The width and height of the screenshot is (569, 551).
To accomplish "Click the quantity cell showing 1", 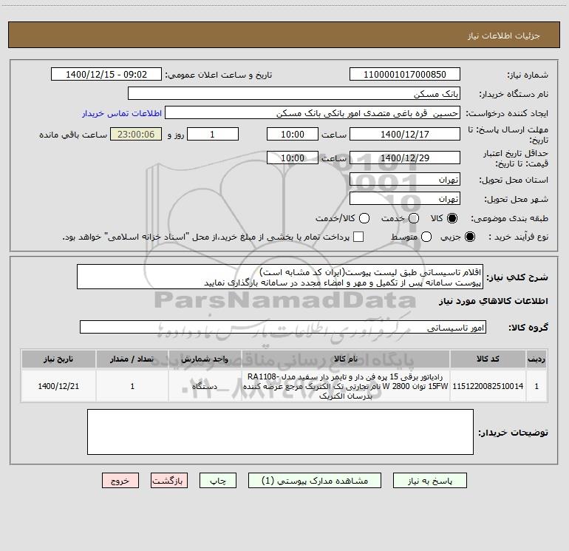I will click(x=132, y=386).
